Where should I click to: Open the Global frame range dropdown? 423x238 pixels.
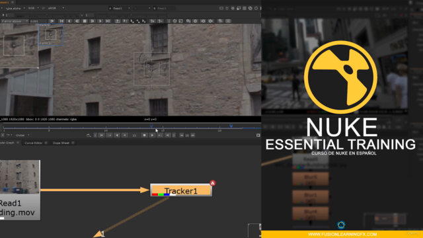tap(22, 135)
